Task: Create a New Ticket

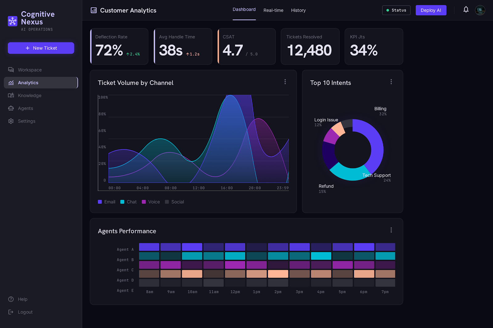Action: point(41,48)
